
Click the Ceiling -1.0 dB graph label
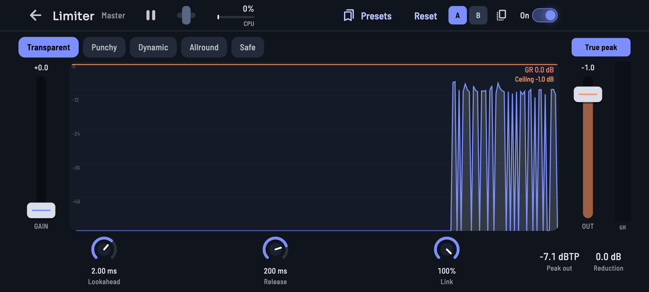pos(534,79)
